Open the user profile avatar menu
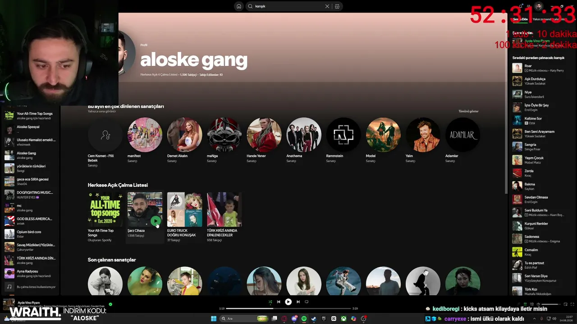Viewport: 577px width, 324px height. point(538,6)
